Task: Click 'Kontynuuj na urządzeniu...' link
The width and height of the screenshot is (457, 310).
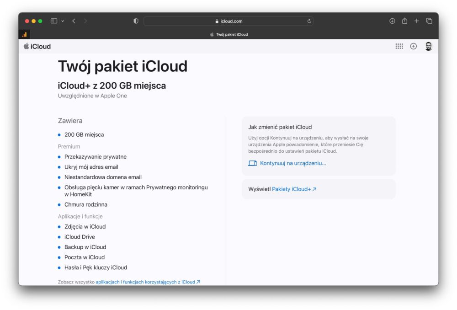Action: 293,163
